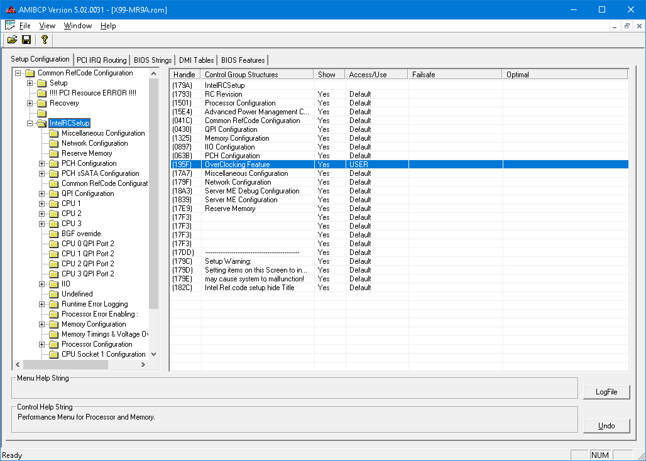Sort by the Handle column header
This screenshot has height=461, width=646.
(185, 75)
